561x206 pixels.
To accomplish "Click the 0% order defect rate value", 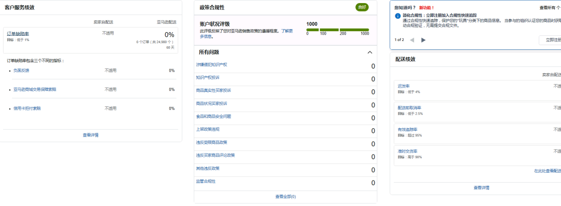I will click(169, 35).
